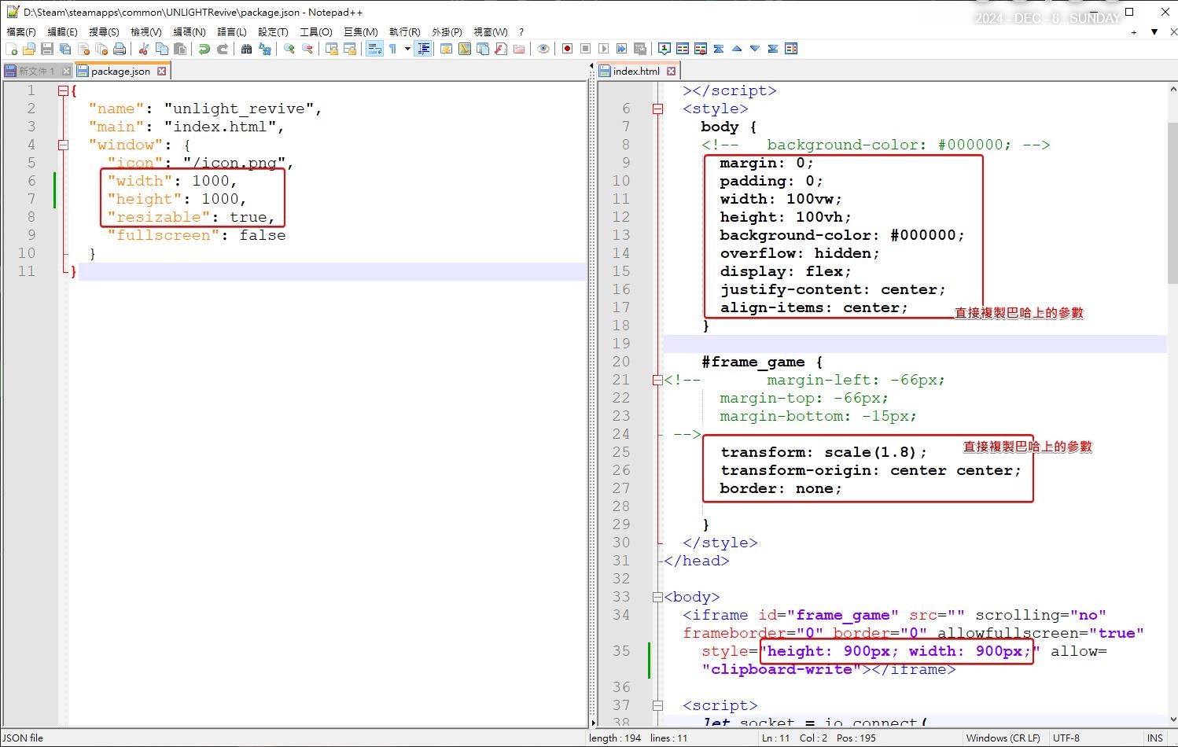Viewport: 1178px width, 747px height.
Task: Run macro multiple times icon
Action: pos(621,49)
